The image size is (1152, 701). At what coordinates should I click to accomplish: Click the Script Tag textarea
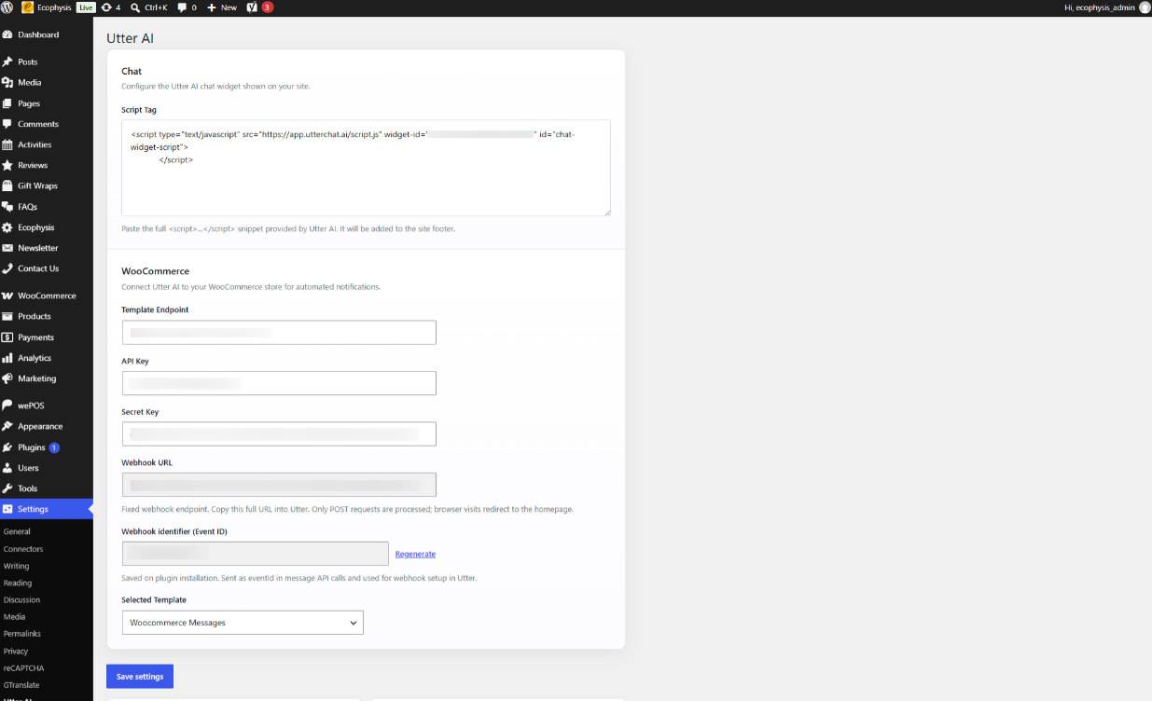366,168
